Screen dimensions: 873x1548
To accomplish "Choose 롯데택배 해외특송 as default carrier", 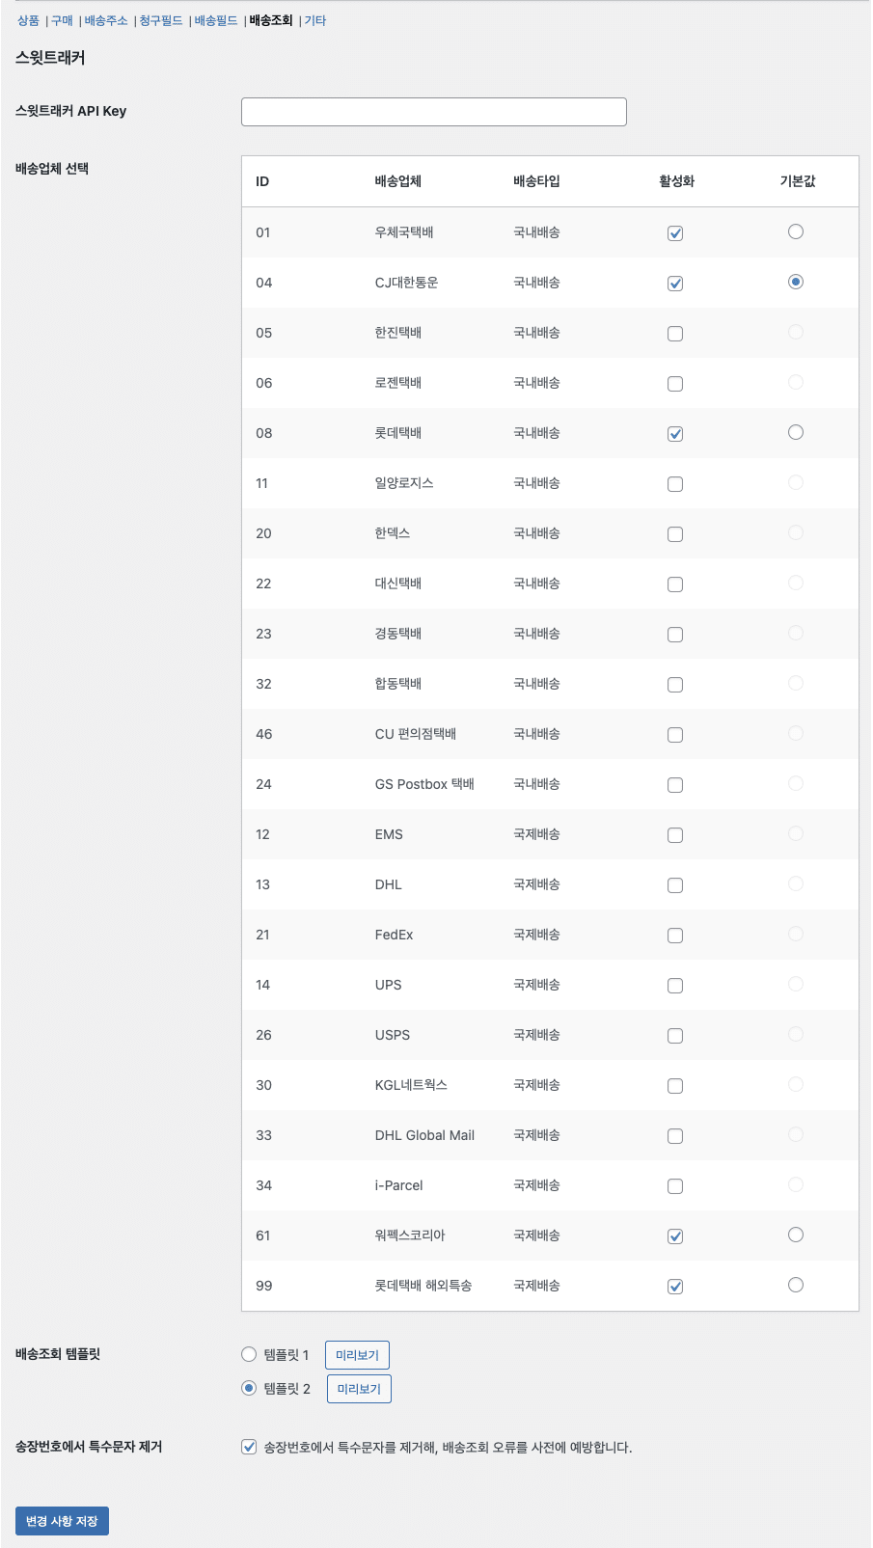I will coord(796,1285).
